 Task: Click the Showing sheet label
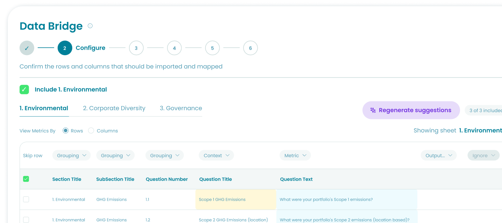pyautogui.click(x=435, y=131)
